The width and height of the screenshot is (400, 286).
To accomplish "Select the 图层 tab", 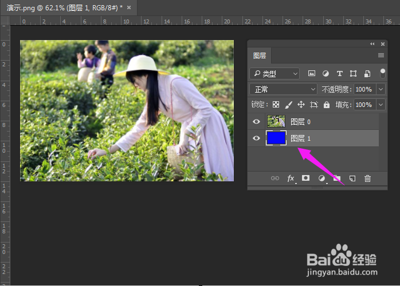I will click(x=260, y=55).
